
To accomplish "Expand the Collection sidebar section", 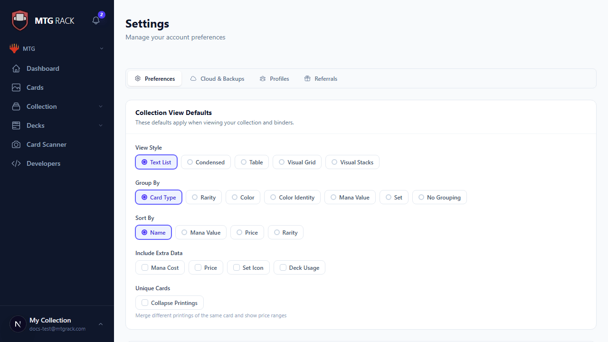I will [101, 106].
